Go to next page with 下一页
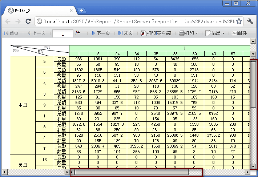Viewport: 258px width, 177px height. 101,33
